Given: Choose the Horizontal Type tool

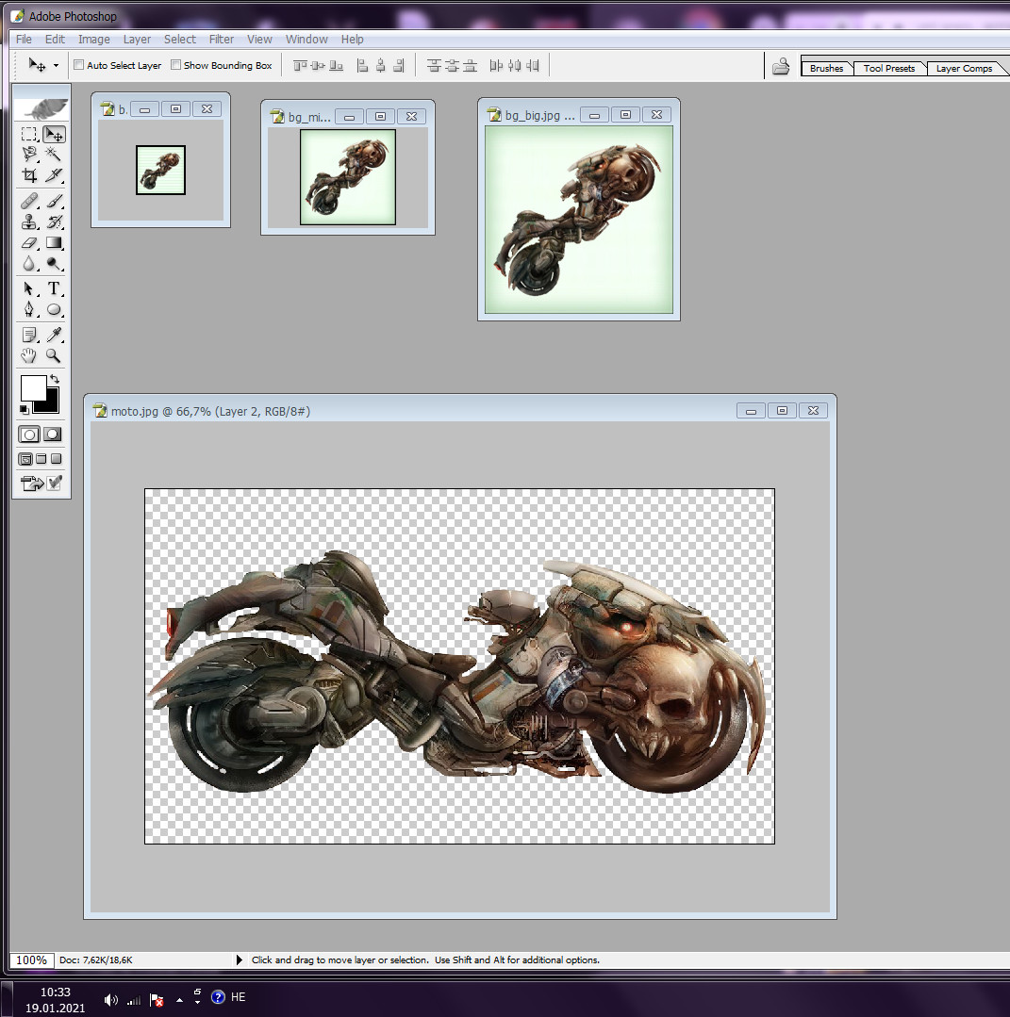Looking at the screenshot, I should [x=54, y=288].
